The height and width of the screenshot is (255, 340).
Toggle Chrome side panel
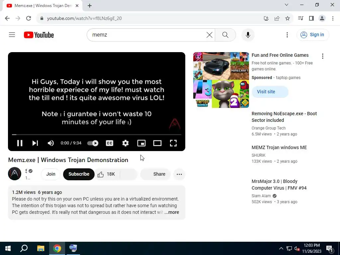tap(311, 18)
